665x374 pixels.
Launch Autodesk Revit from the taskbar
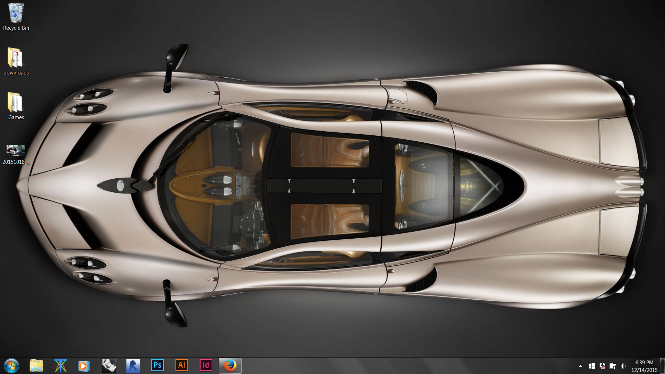click(133, 366)
